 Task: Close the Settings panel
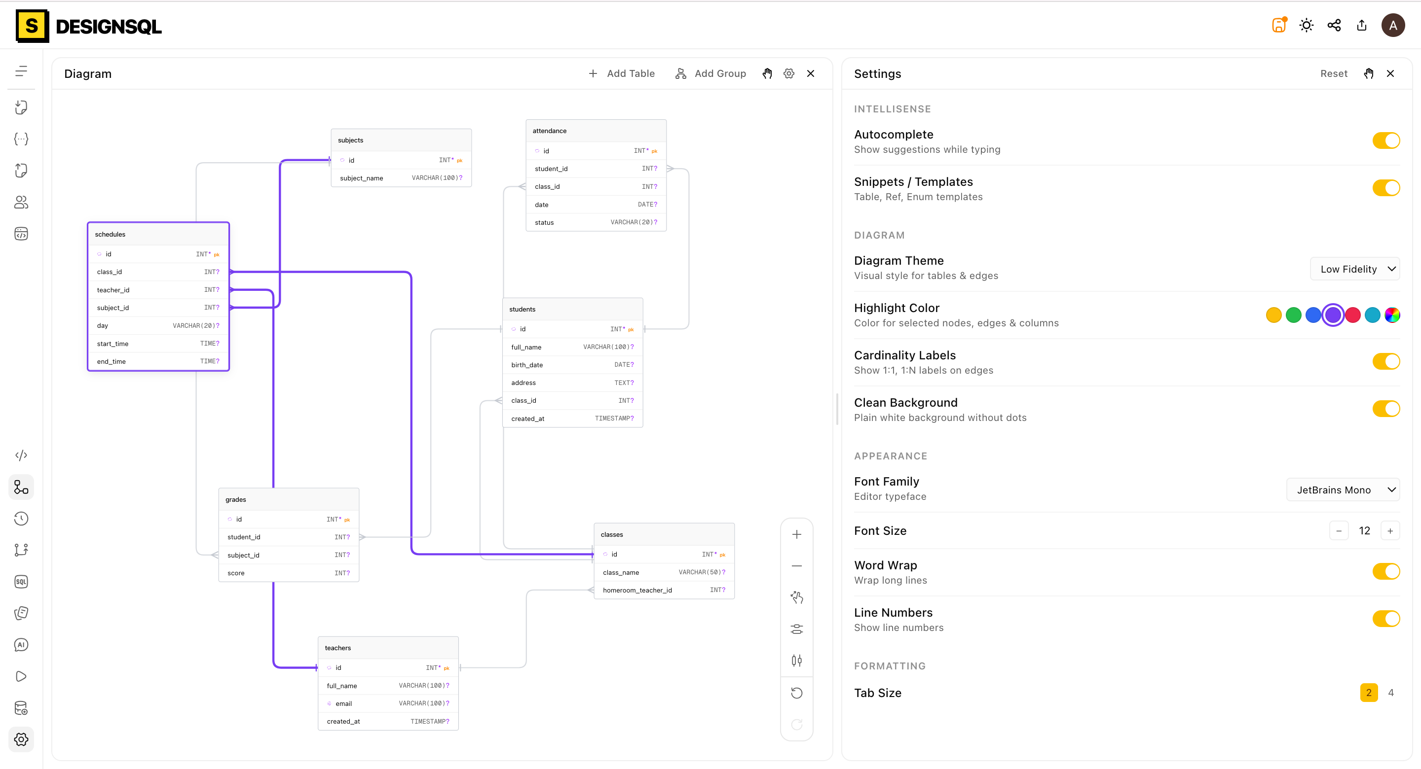click(1390, 73)
